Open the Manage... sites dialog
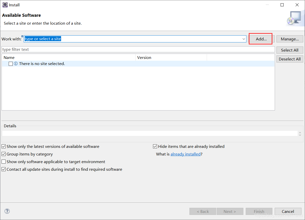This screenshot has height=220, width=305. click(290, 39)
